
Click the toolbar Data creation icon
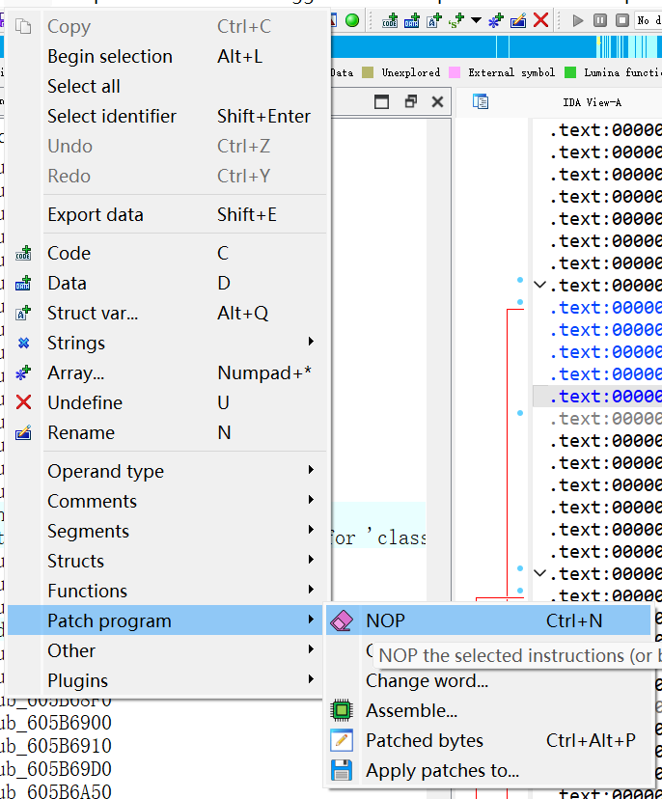(x=412, y=20)
